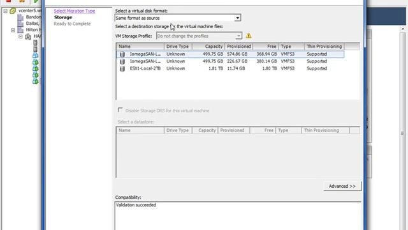This screenshot has height=230, width=408.
Task: Go back to Select Migration Type step
Action: click(x=75, y=11)
